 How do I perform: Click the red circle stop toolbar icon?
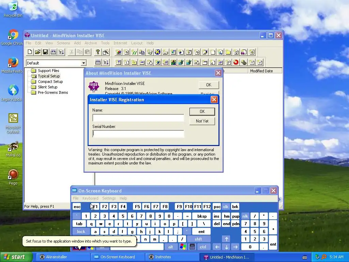236,62
